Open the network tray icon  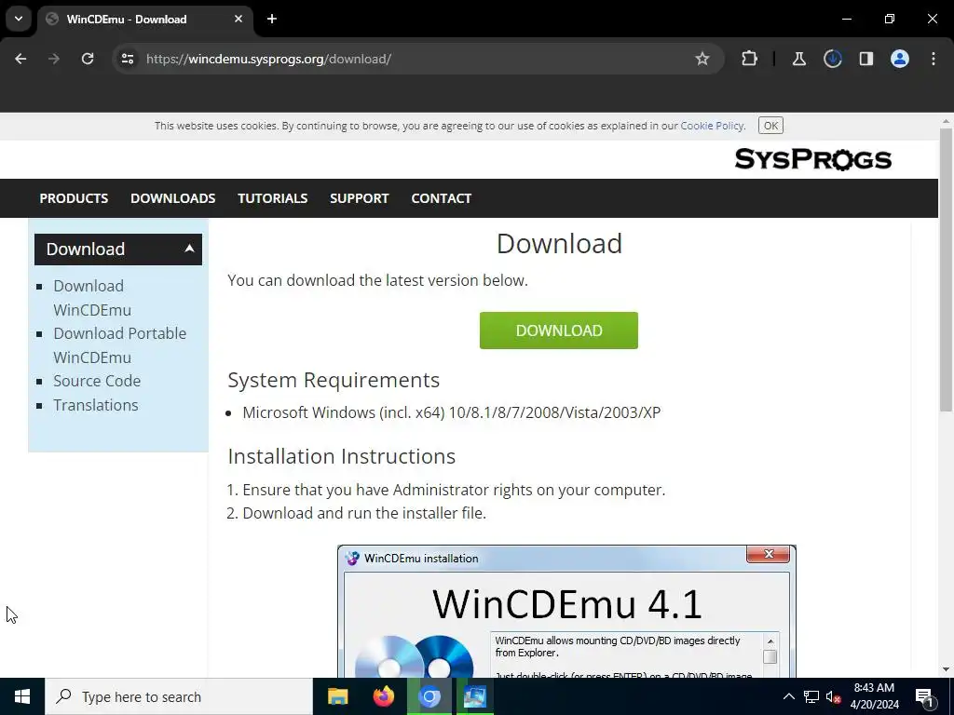811,696
